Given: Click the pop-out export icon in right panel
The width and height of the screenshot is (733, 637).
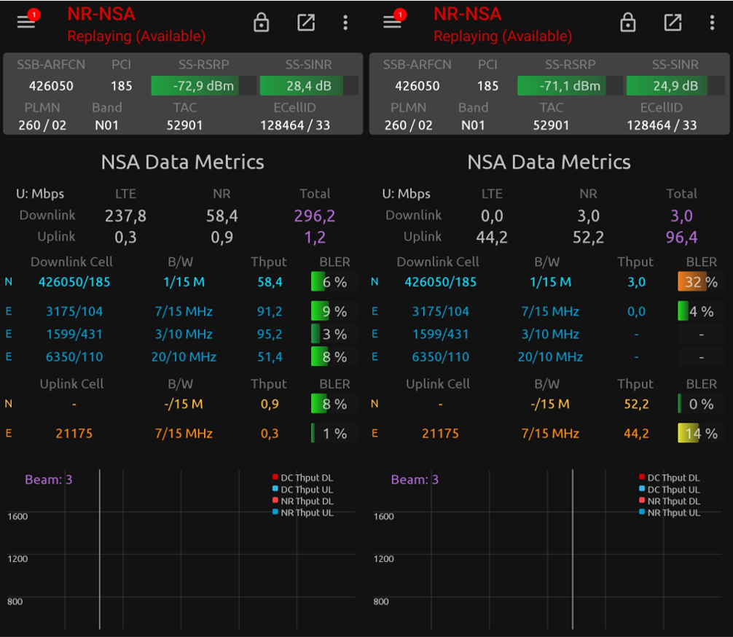Looking at the screenshot, I should pyautogui.click(x=673, y=23).
